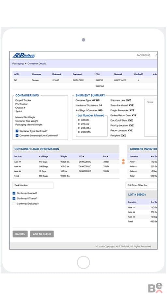Click Chassis # label
This screenshot has width=167, height=300.
click(x=21, y=108)
